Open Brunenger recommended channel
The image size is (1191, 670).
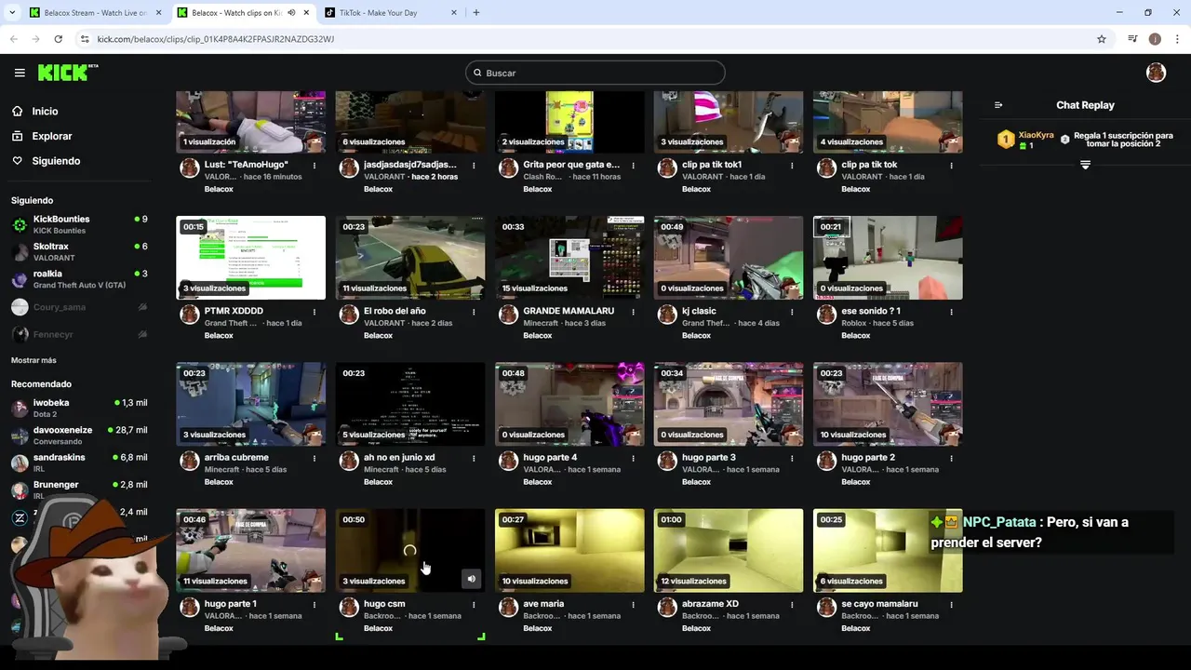(x=79, y=489)
